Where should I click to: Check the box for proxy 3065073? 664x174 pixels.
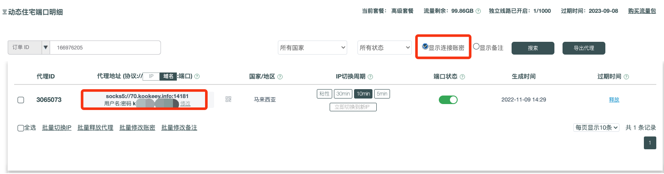pos(21,100)
